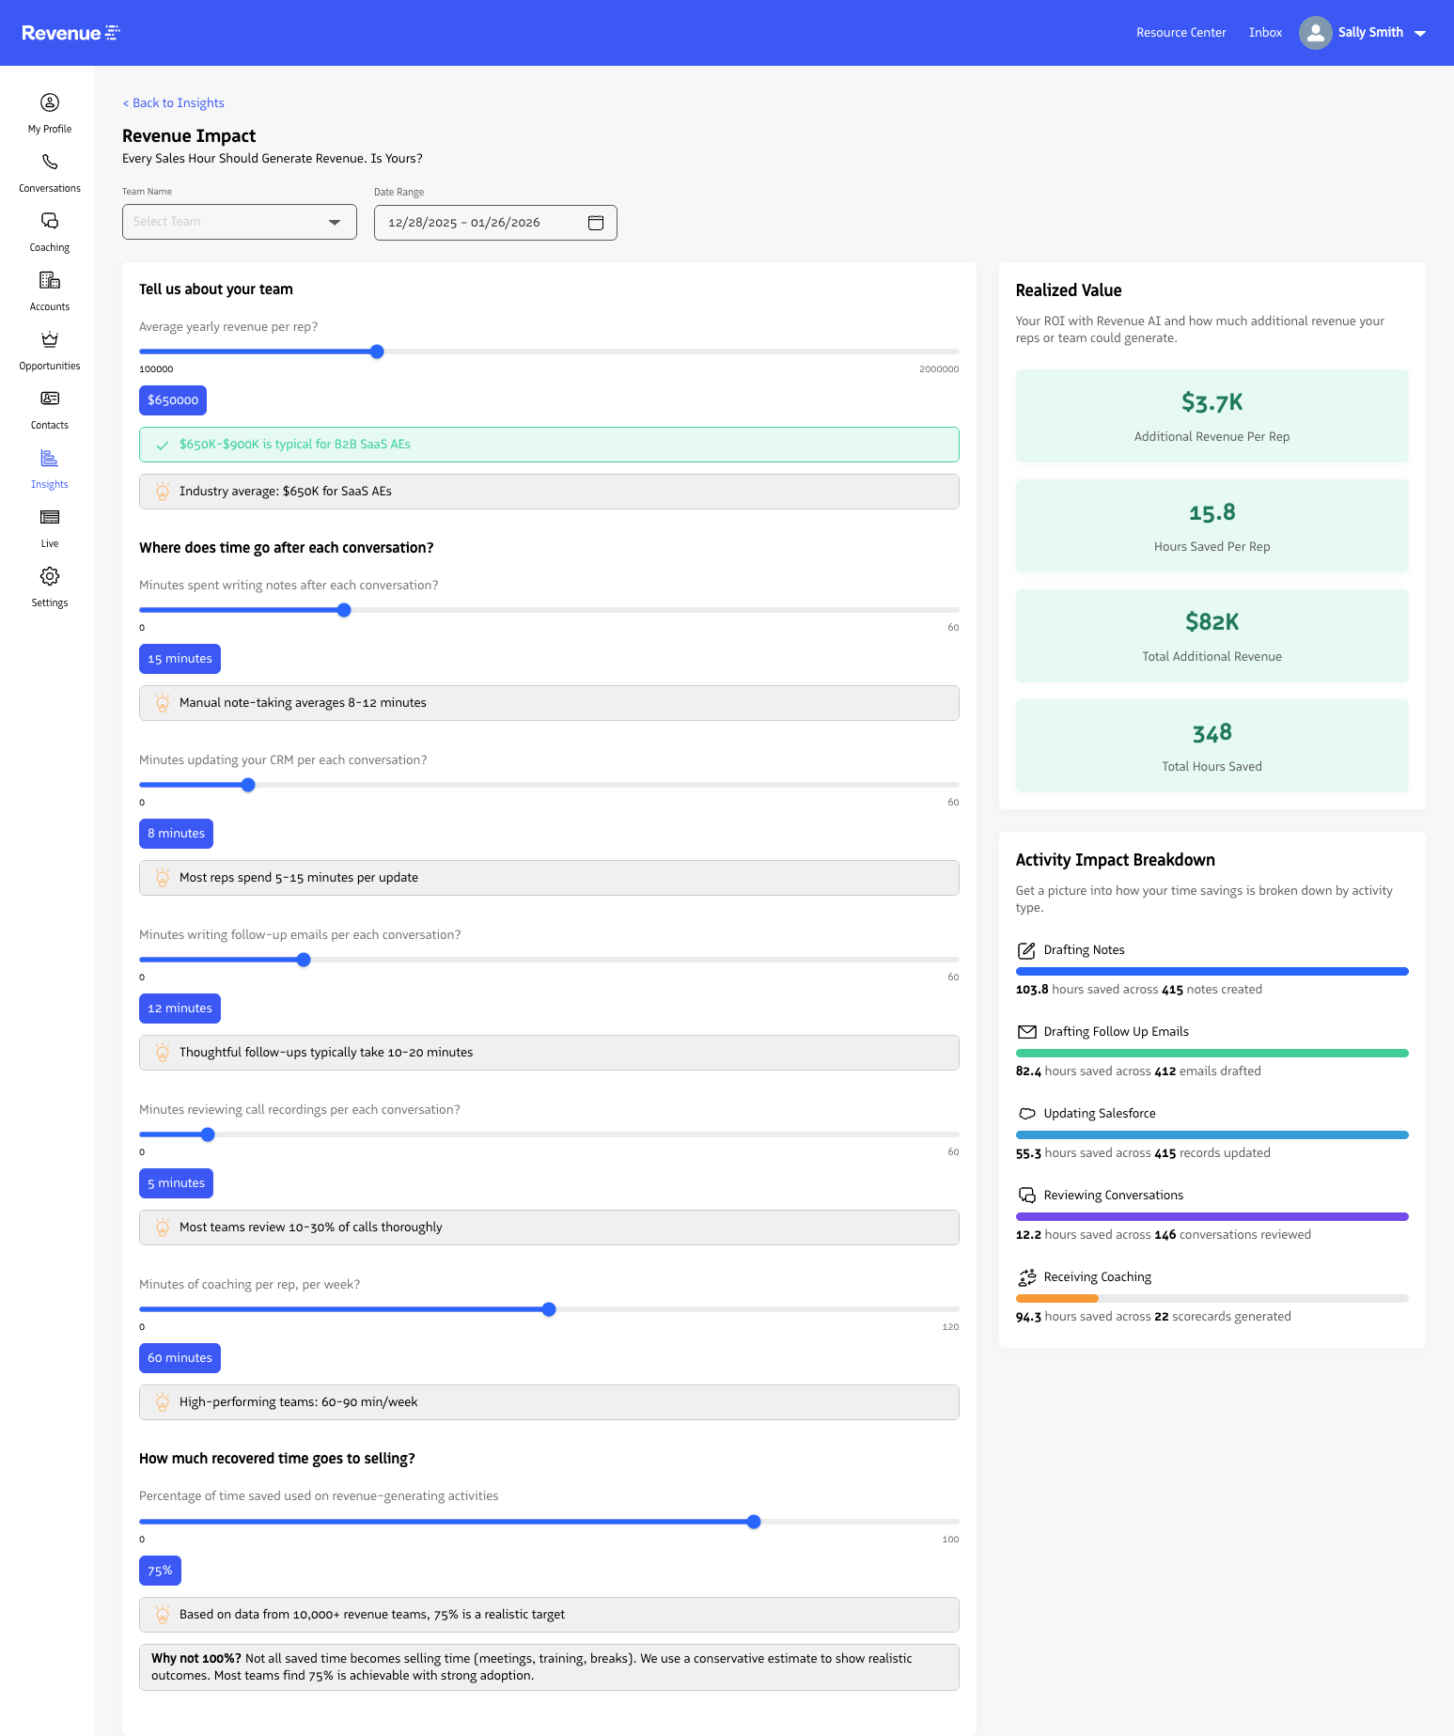Click the date range input field
Image resolution: width=1454 pixels, height=1736 pixels.
pos(495,223)
